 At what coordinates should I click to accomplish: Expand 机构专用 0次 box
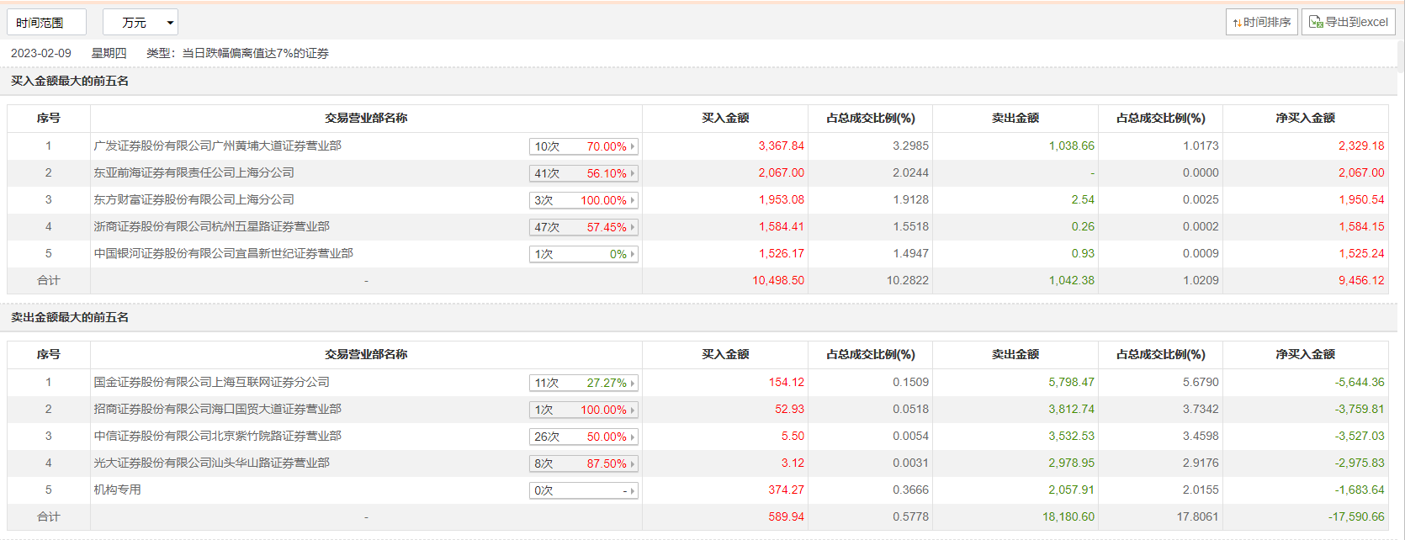[584, 490]
